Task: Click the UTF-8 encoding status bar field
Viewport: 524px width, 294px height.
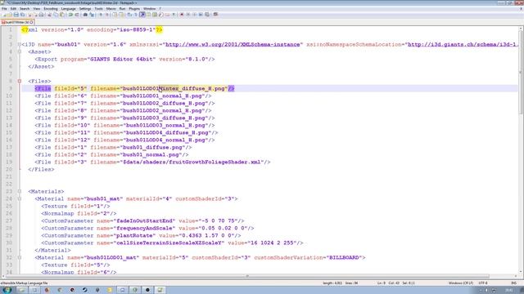Action: 483,283
